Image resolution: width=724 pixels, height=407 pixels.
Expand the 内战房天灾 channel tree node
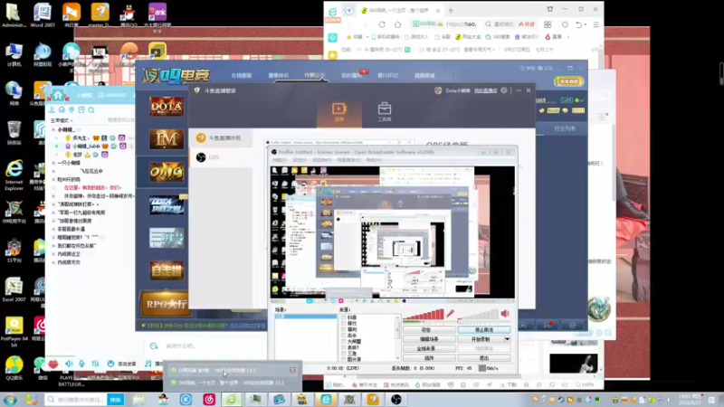click(x=53, y=262)
